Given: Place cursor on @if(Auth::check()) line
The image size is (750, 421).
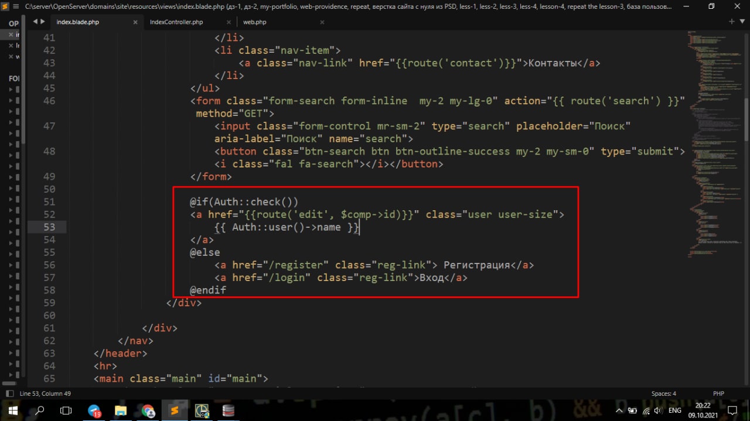Looking at the screenshot, I should click(244, 202).
